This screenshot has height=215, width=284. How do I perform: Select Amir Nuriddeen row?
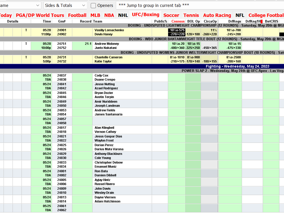(x=106, y=102)
